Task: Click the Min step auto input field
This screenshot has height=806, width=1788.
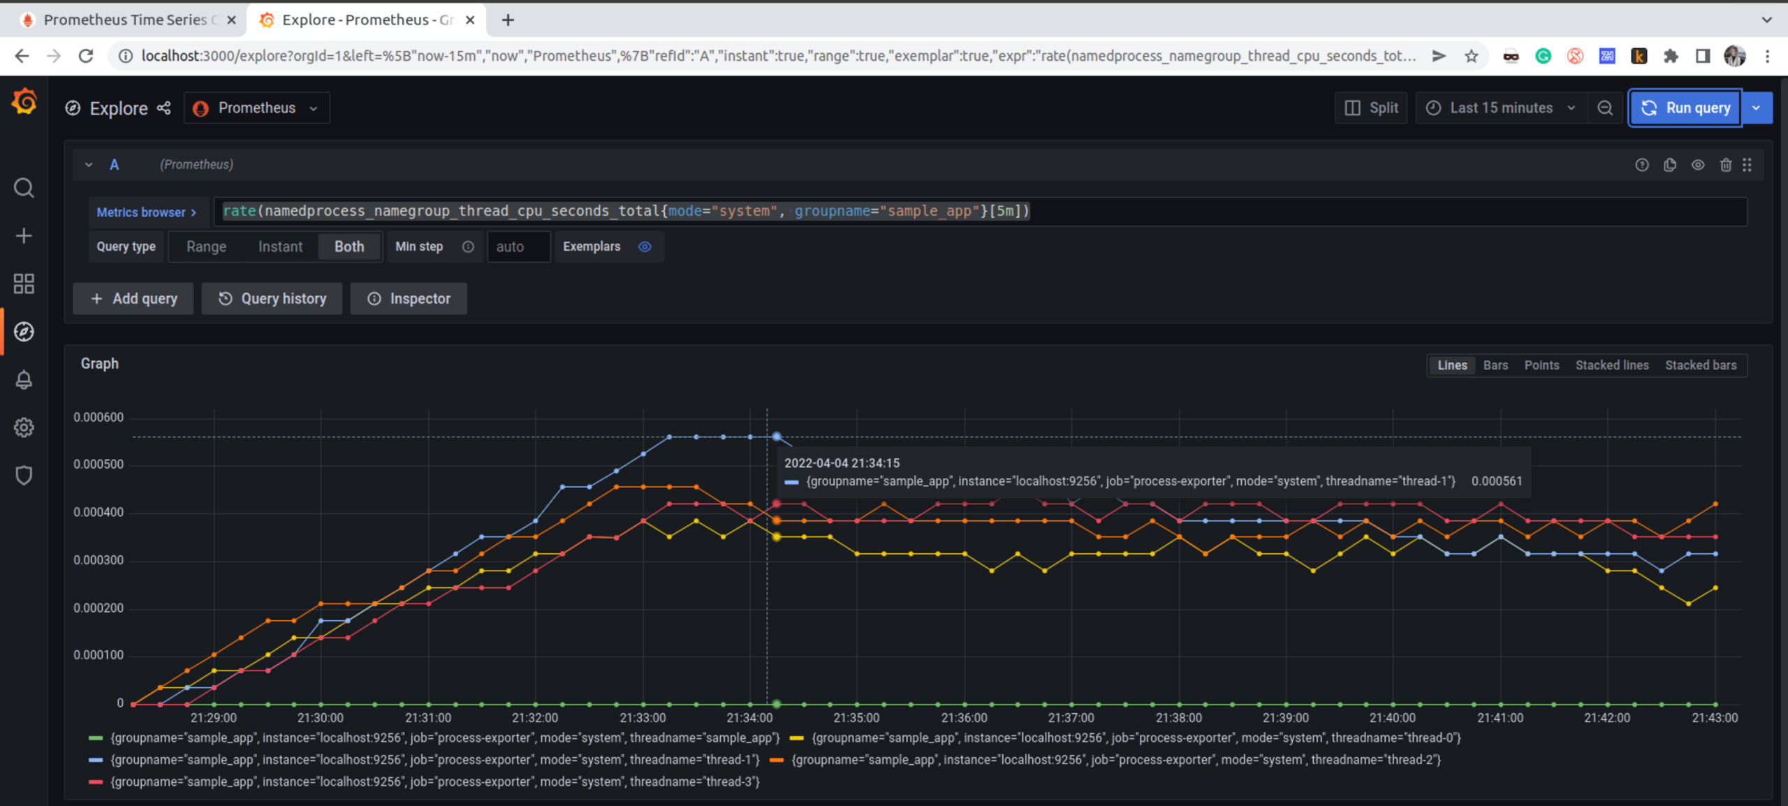Action: coord(518,247)
